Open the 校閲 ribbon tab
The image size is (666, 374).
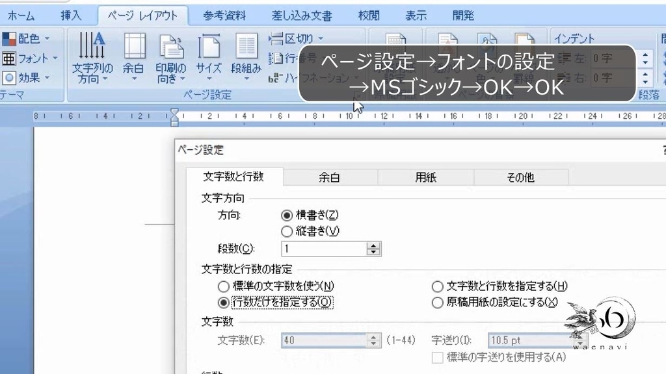pyautogui.click(x=369, y=16)
